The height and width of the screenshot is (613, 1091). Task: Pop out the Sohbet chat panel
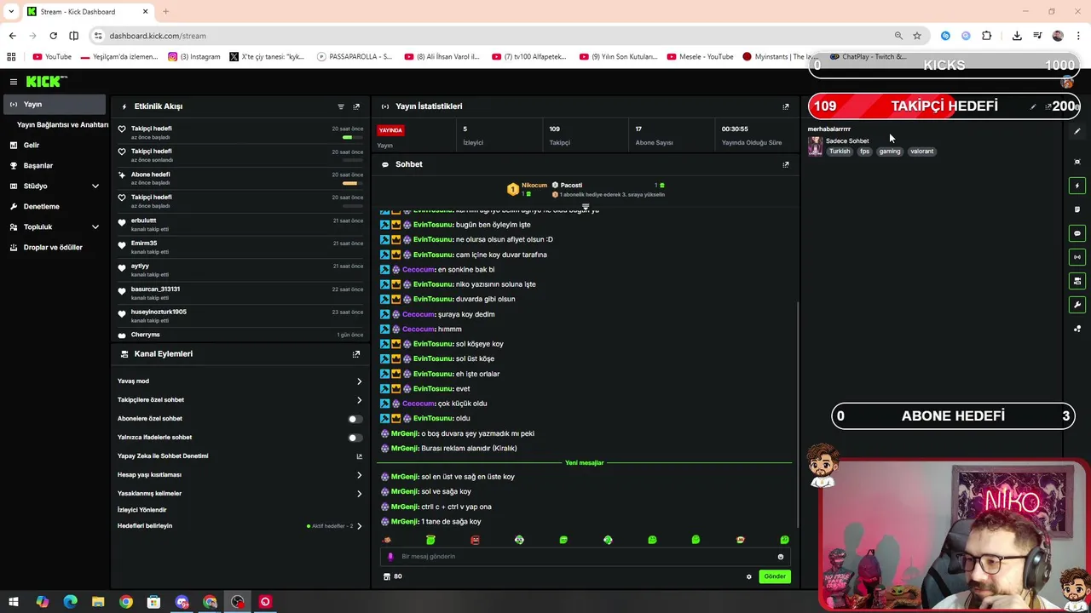786,164
